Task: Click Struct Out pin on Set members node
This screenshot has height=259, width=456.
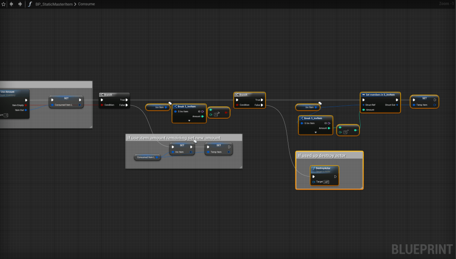Action: [x=398, y=105]
